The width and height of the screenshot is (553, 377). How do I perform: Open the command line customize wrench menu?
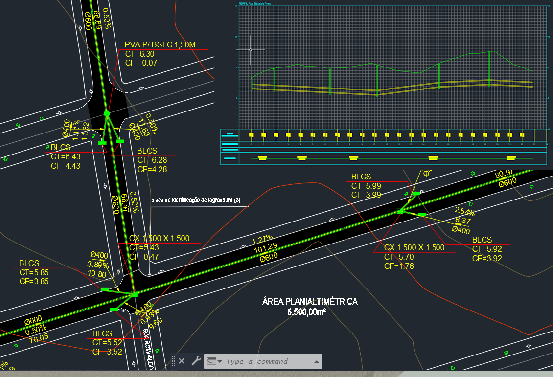point(196,361)
